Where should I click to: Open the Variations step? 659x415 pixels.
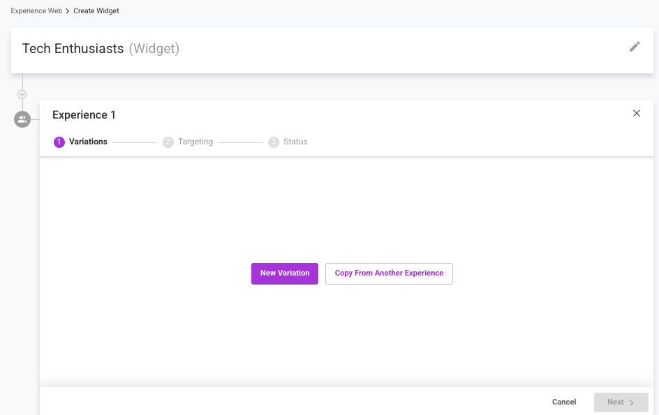tap(80, 142)
